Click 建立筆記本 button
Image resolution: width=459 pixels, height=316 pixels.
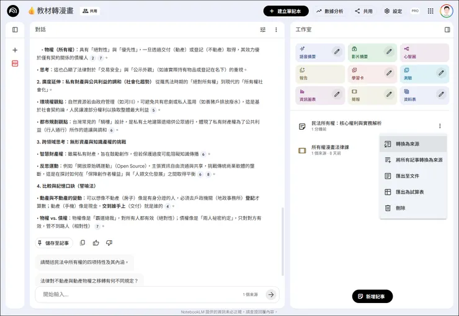point(286,11)
